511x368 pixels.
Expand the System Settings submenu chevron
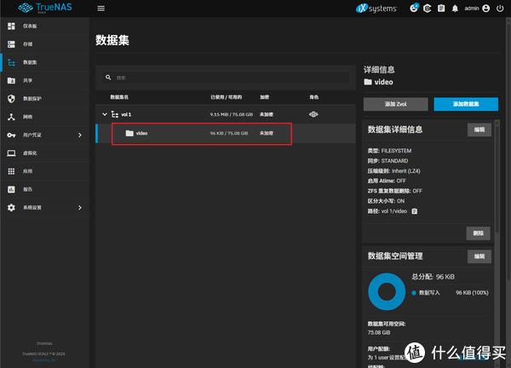[x=80, y=208]
